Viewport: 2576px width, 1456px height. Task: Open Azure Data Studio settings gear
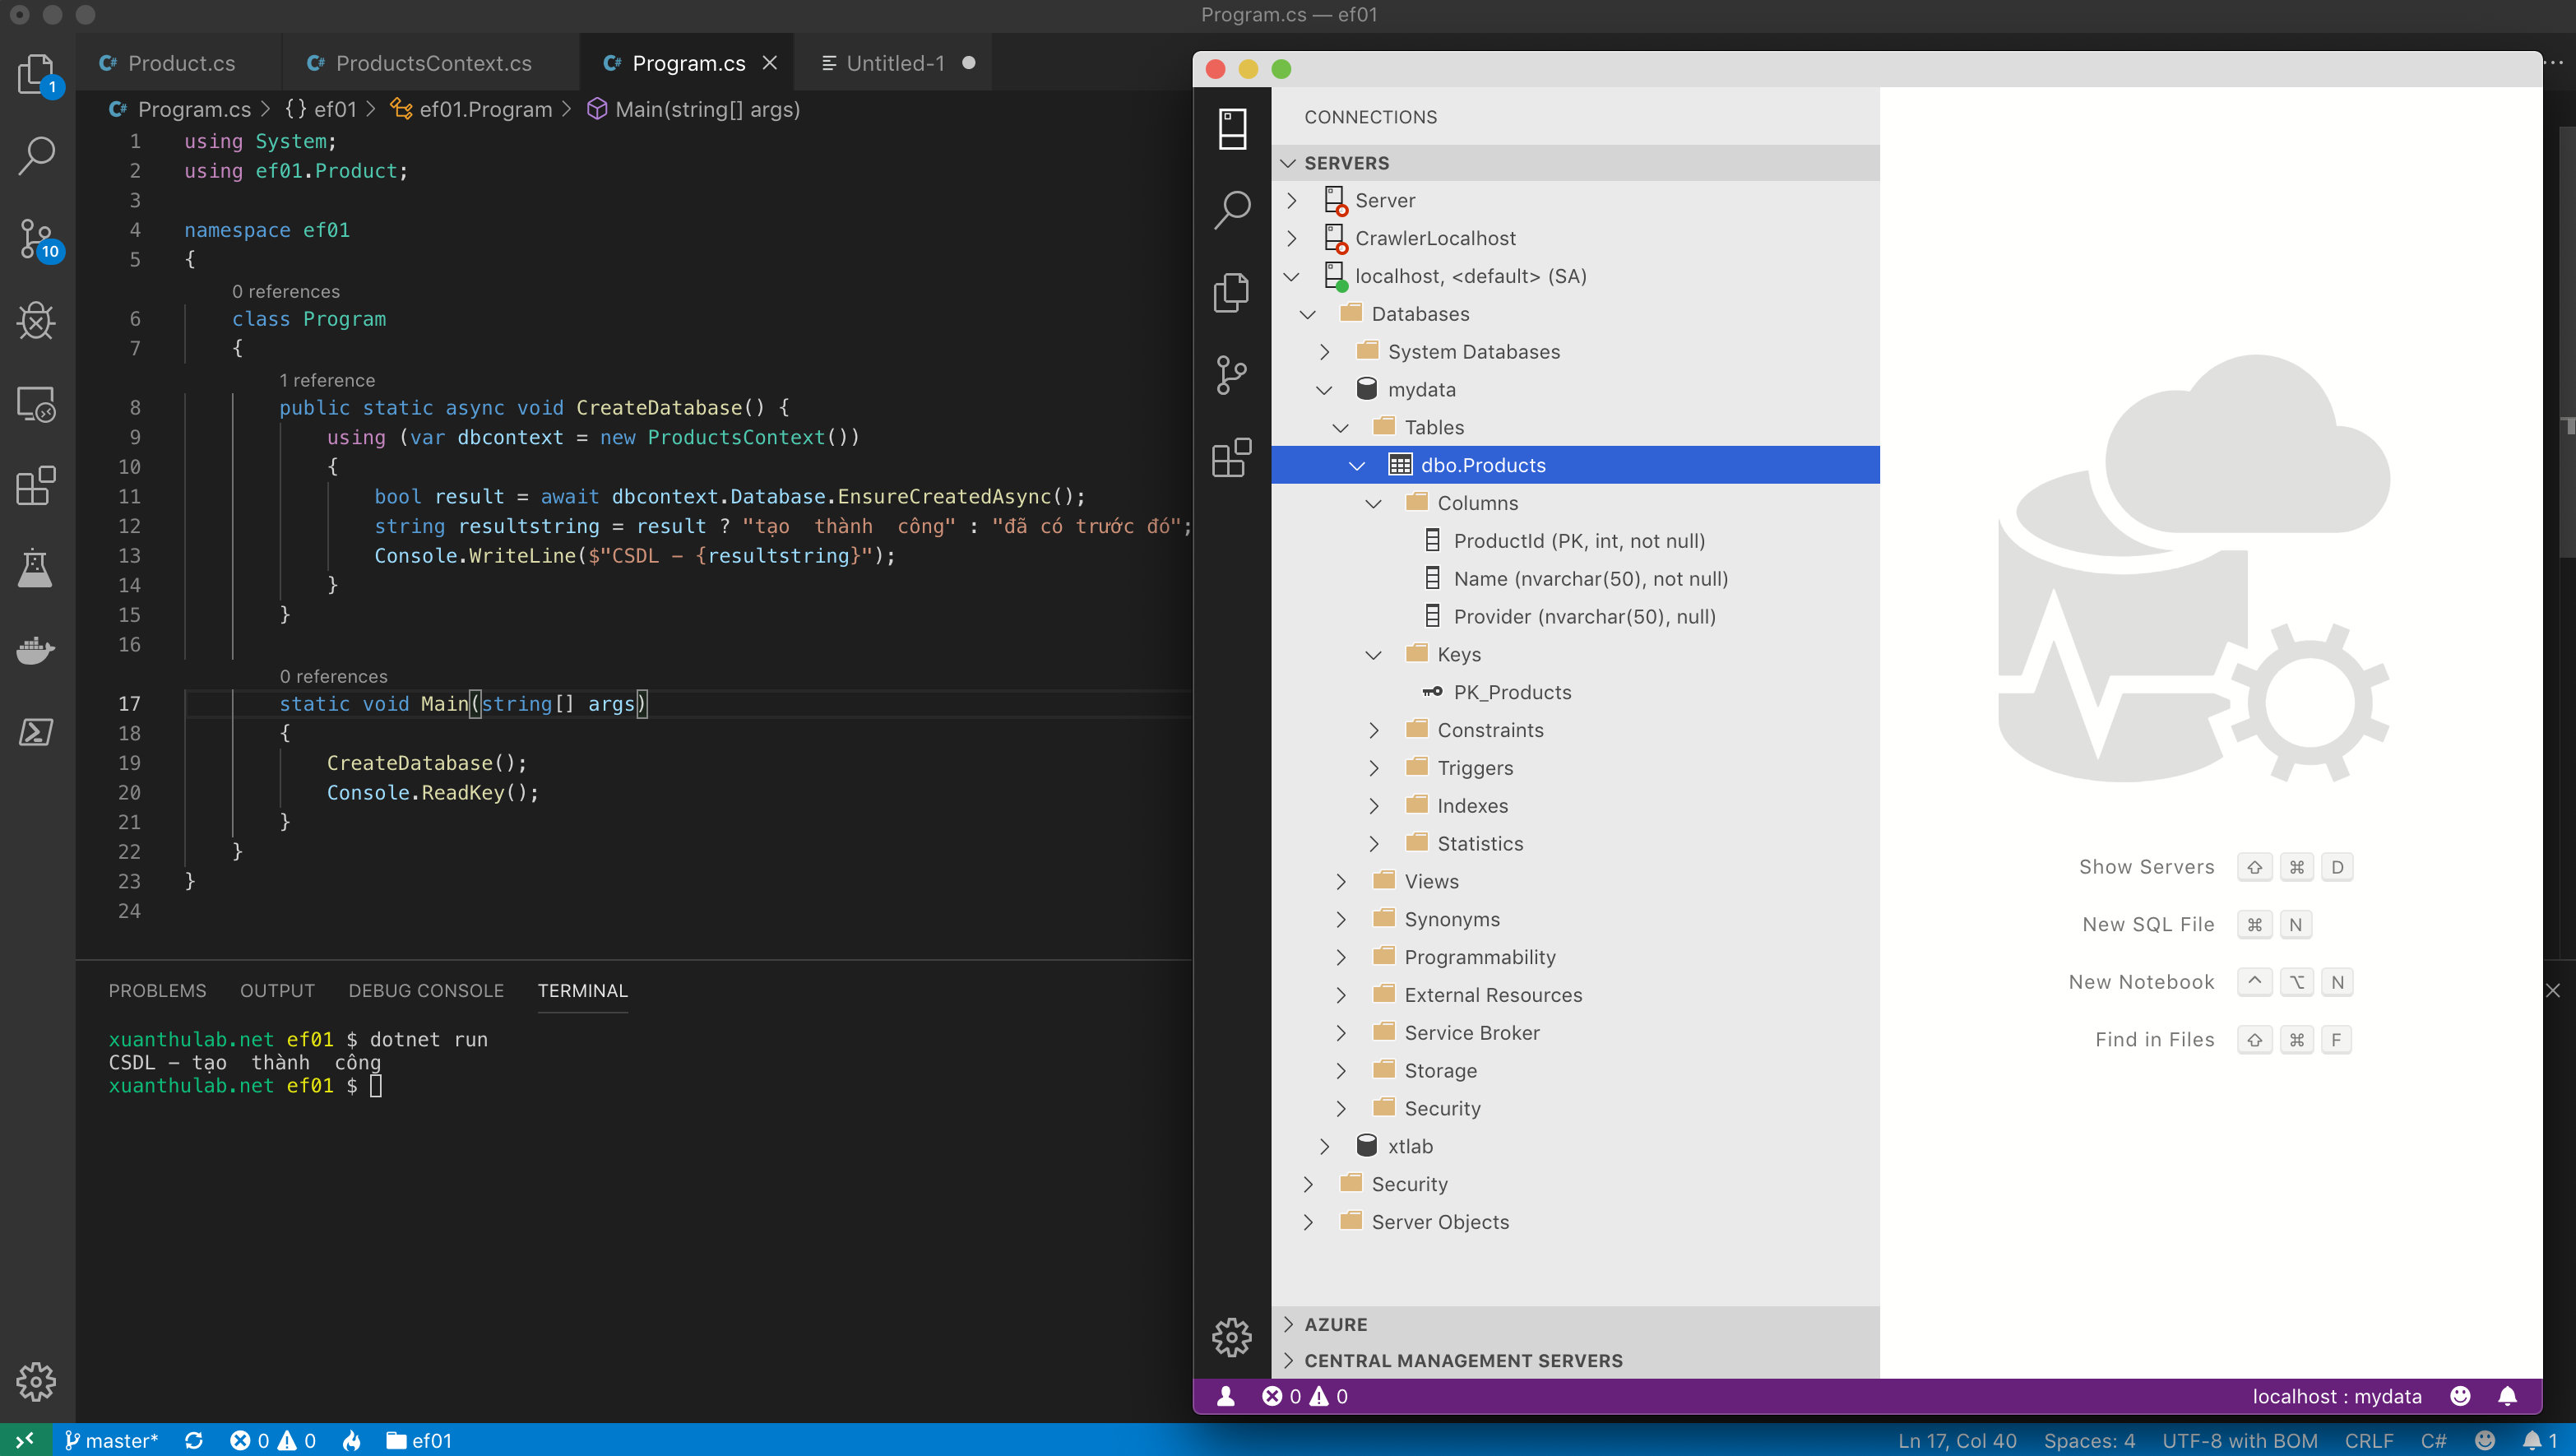pyautogui.click(x=1231, y=1336)
